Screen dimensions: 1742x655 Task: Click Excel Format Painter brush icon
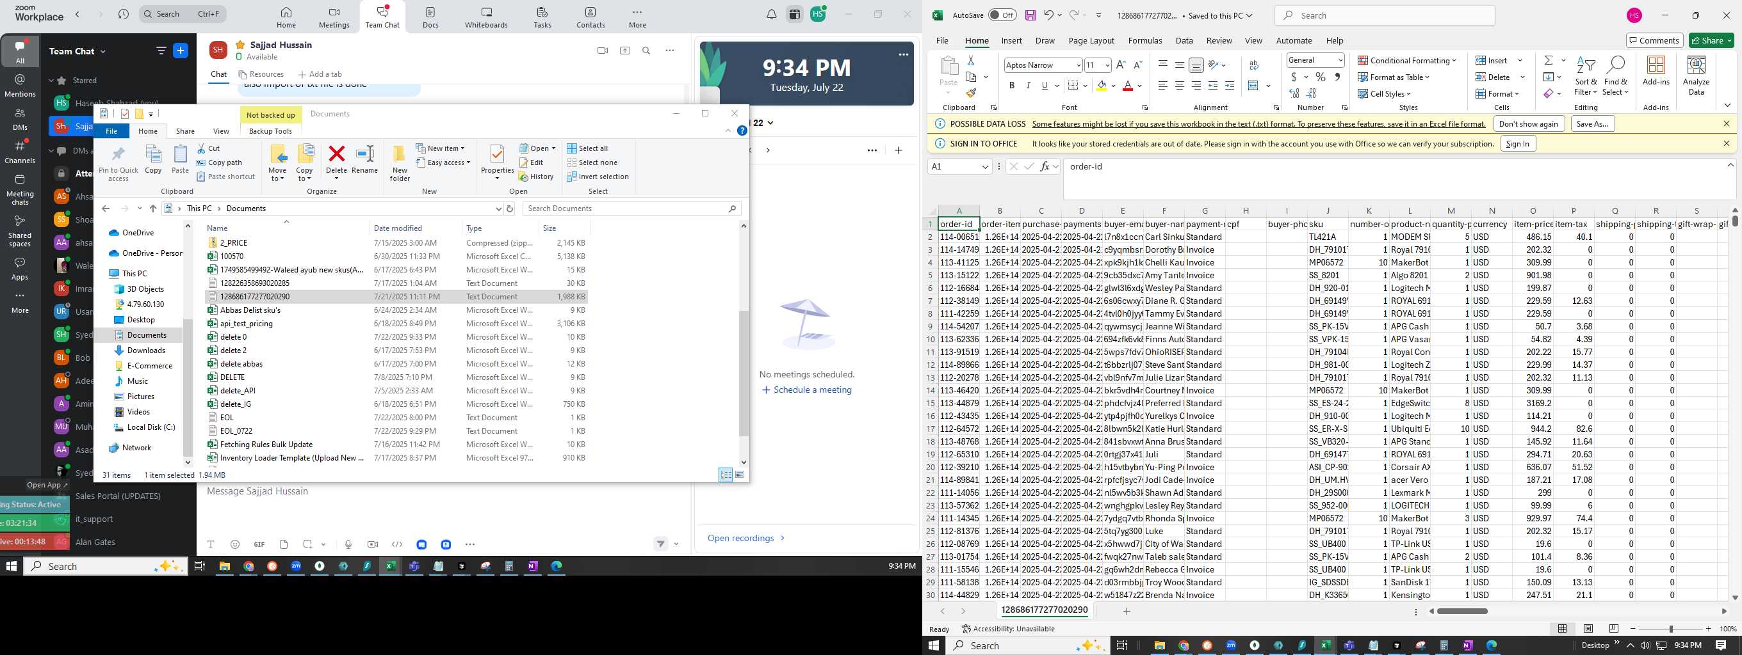(x=971, y=93)
